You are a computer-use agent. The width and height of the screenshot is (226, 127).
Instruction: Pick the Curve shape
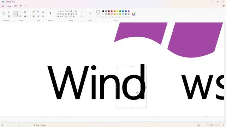click(x=61, y=11)
